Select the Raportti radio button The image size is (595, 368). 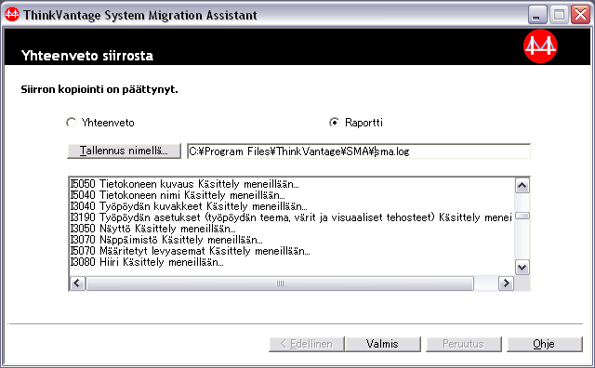tap(334, 123)
